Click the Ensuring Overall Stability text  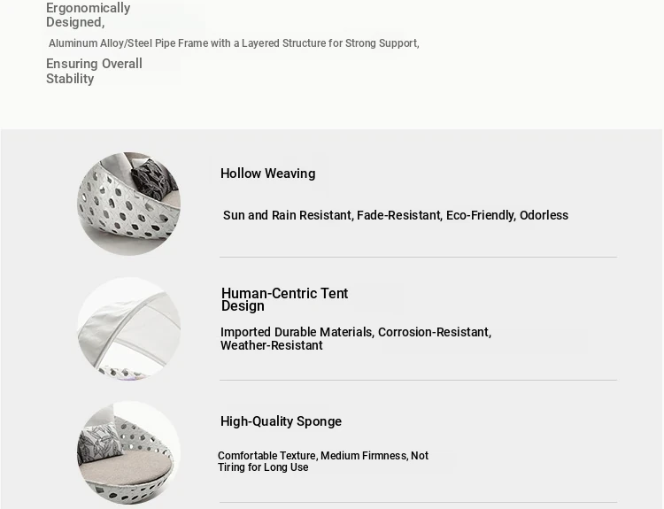pyautogui.click(x=94, y=71)
